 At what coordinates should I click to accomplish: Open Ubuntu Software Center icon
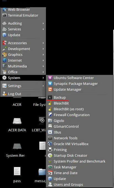[50, 78]
